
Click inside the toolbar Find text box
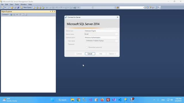pyautogui.click(x=131, y=8)
